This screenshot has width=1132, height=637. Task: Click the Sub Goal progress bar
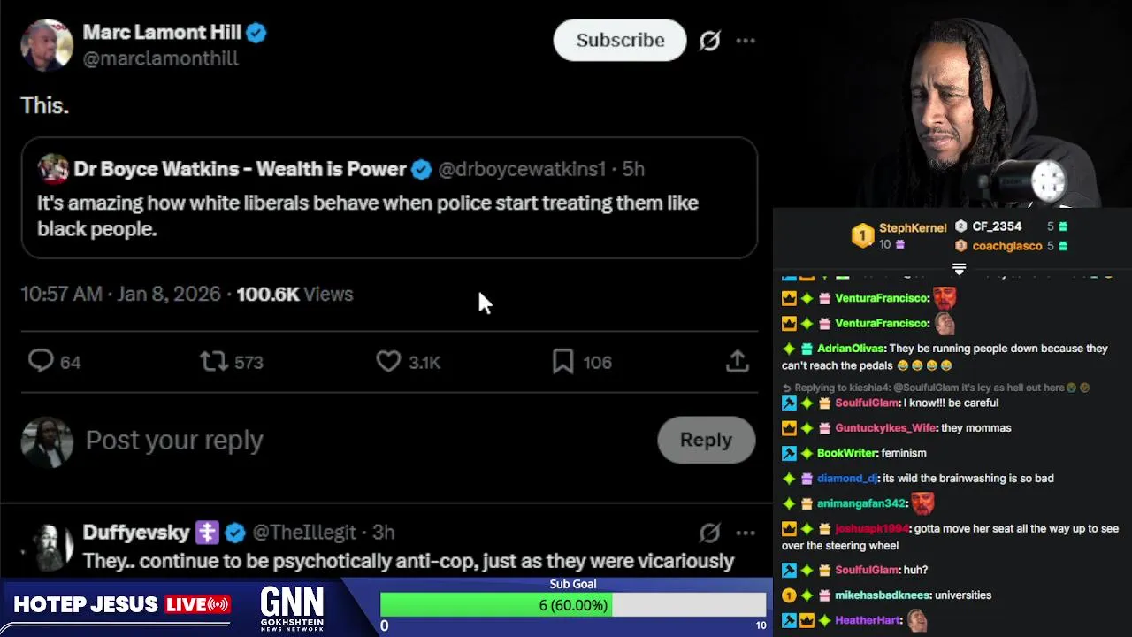point(573,605)
